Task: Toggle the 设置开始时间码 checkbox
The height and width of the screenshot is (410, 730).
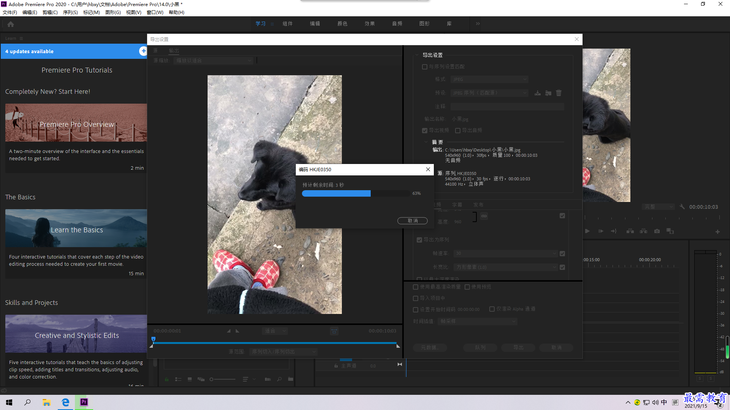Action: pos(416,310)
